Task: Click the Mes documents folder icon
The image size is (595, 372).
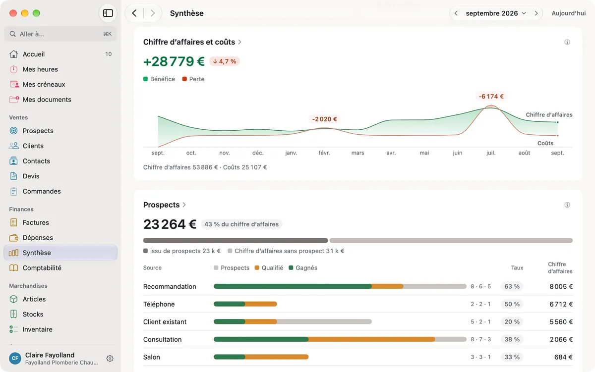Action: [x=14, y=100]
